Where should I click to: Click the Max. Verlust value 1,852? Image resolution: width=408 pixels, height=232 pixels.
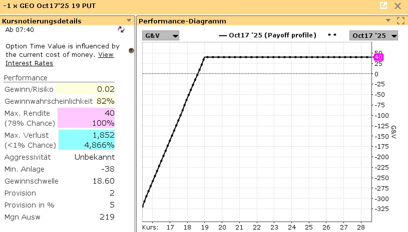click(104, 135)
